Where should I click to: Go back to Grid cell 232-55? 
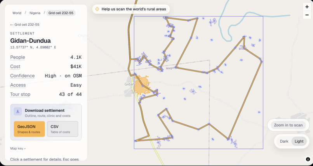pos(25,25)
